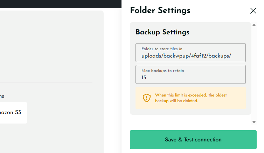Click the Backup Settings heading
This screenshot has height=153, width=264.
click(x=162, y=32)
